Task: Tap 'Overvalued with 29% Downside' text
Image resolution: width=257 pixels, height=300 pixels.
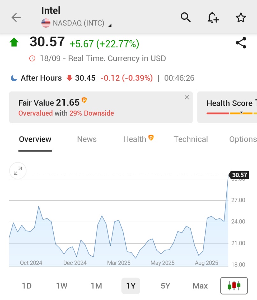Action: tap(66, 113)
